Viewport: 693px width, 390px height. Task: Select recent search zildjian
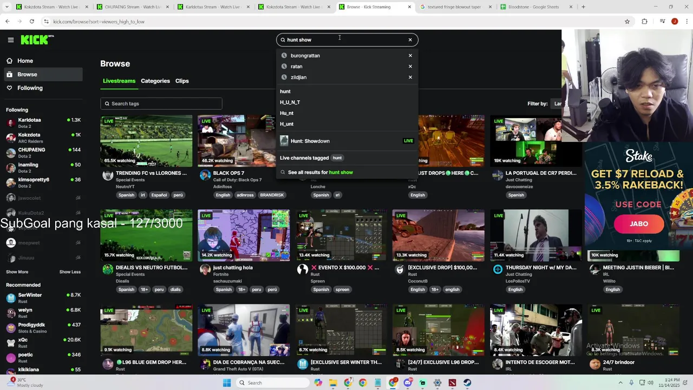pos(298,77)
